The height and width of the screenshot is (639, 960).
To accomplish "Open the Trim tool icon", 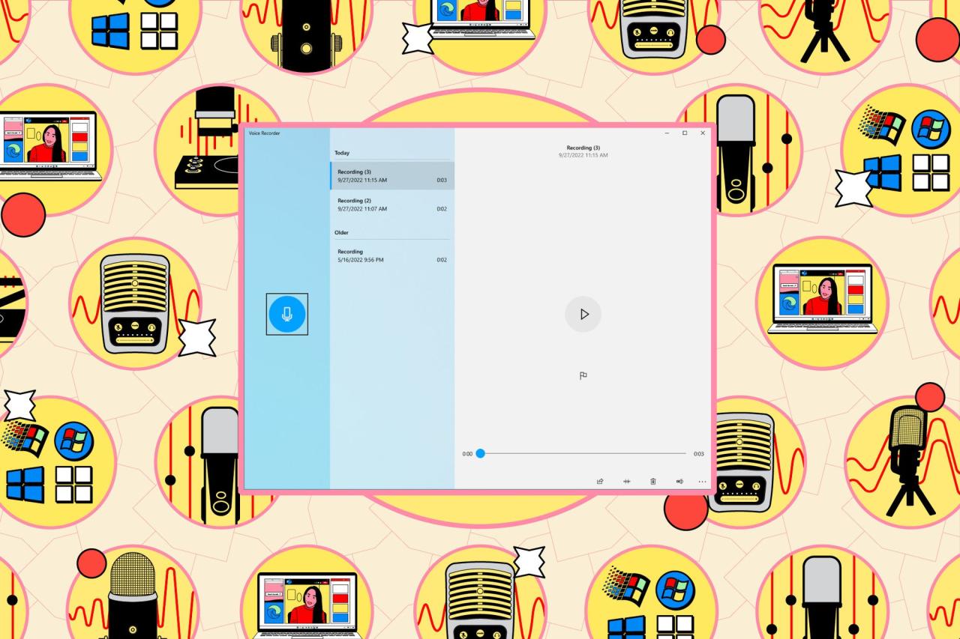I will (x=626, y=481).
